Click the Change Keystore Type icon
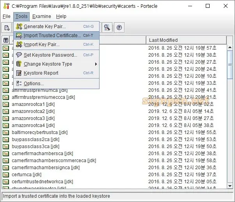Image resolution: width=235 pixels, height=202 pixels. coord(19,64)
